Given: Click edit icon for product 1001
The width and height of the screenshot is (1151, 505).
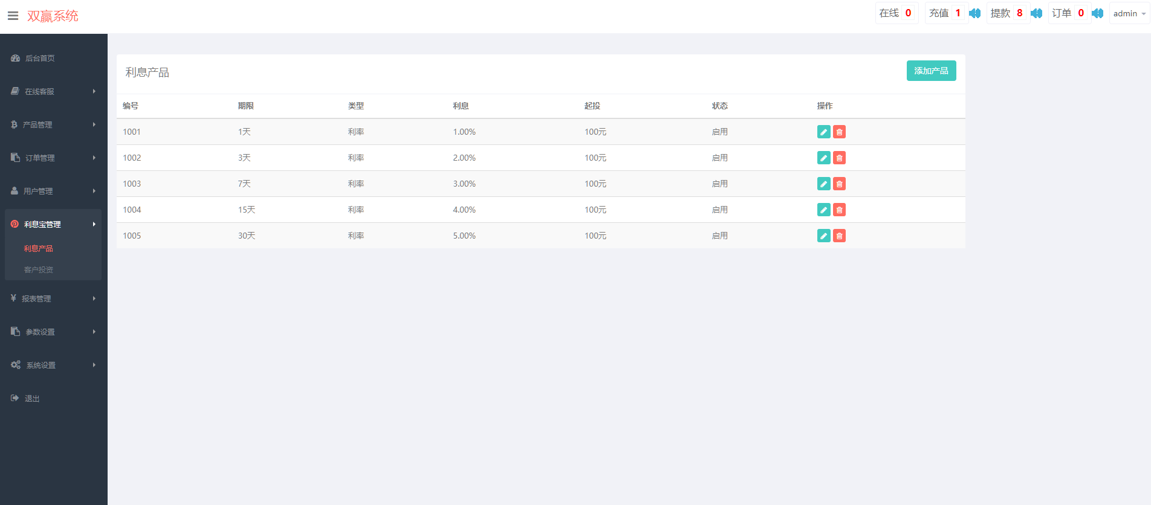Looking at the screenshot, I should [x=823, y=132].
